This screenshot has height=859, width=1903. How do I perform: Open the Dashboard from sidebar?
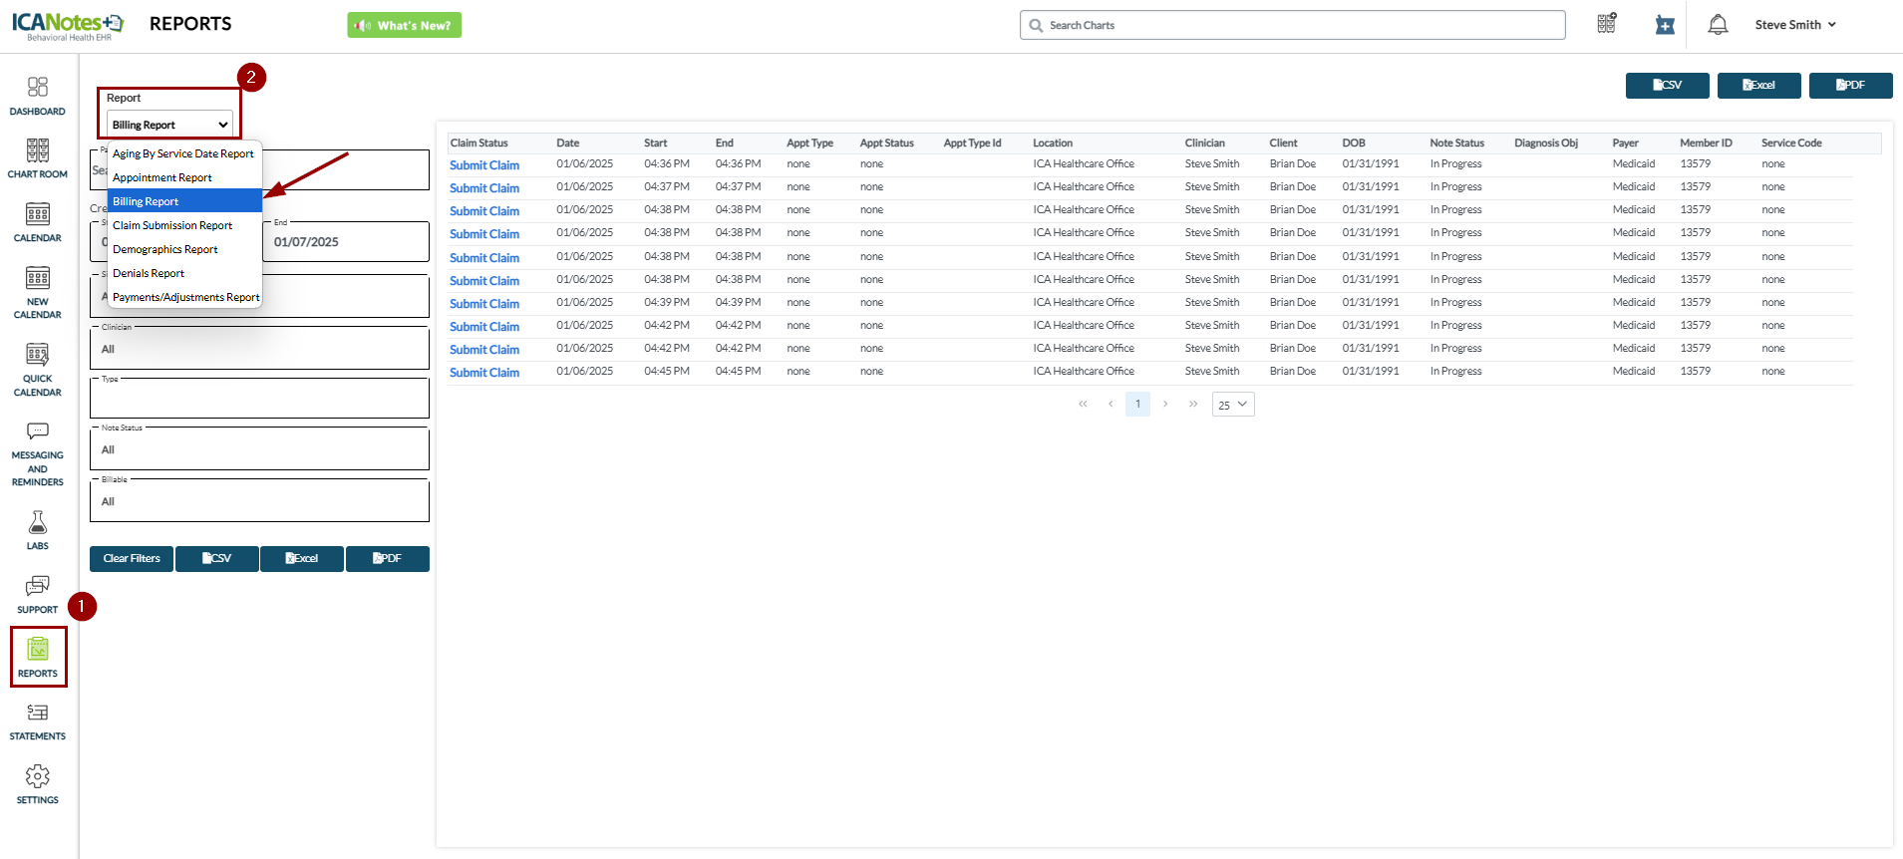[x=38, y=96]
